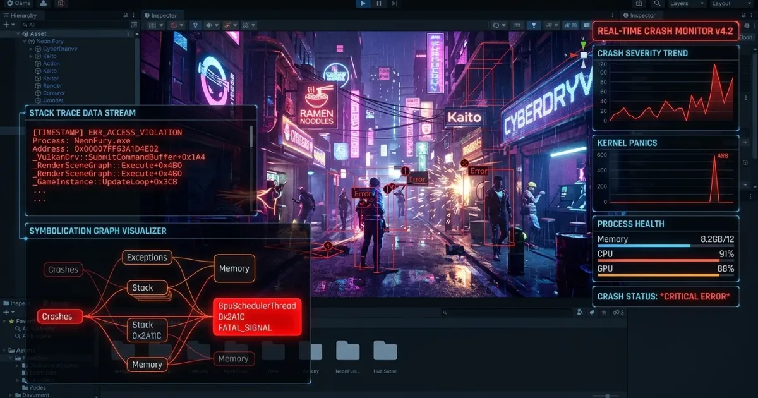Open the audio toggle dropdown in scene toolbar
Image resolution: width=758 pixels, height=398 pixels.
click(x=211, y=25)
